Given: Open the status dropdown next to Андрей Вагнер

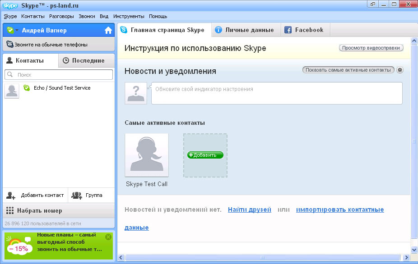Looking at the screenshot, I should pos(17,30).
